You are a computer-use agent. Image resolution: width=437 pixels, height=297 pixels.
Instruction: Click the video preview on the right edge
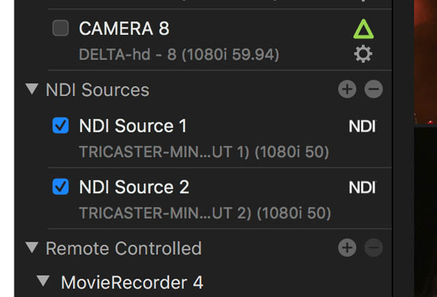pos(425,149)
